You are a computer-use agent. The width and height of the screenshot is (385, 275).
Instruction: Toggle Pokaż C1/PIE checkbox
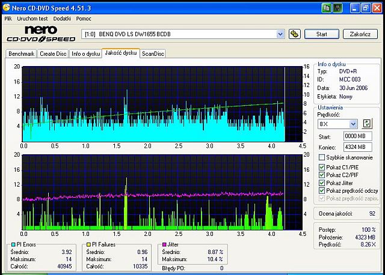322,167
